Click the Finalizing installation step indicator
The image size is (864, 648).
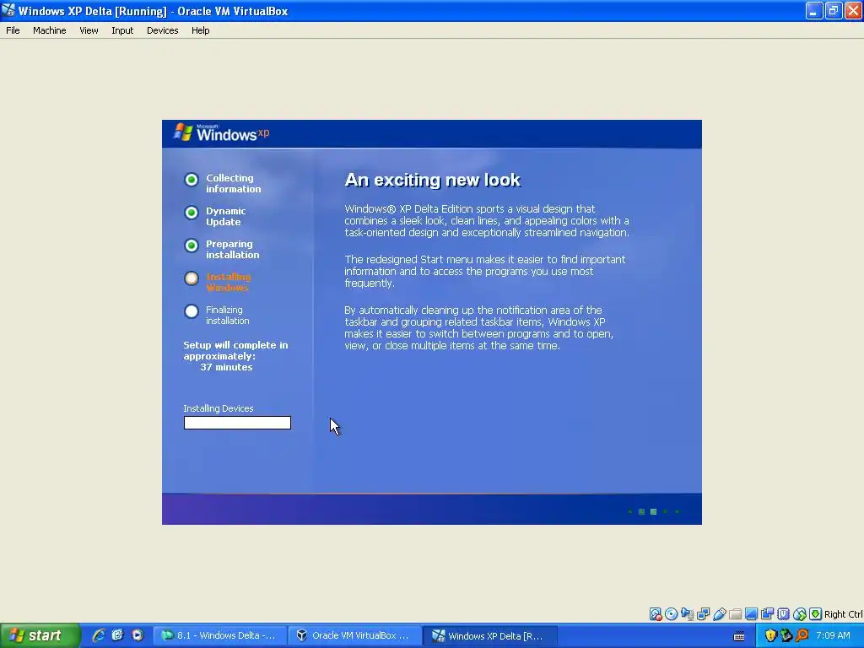[192, 311]
